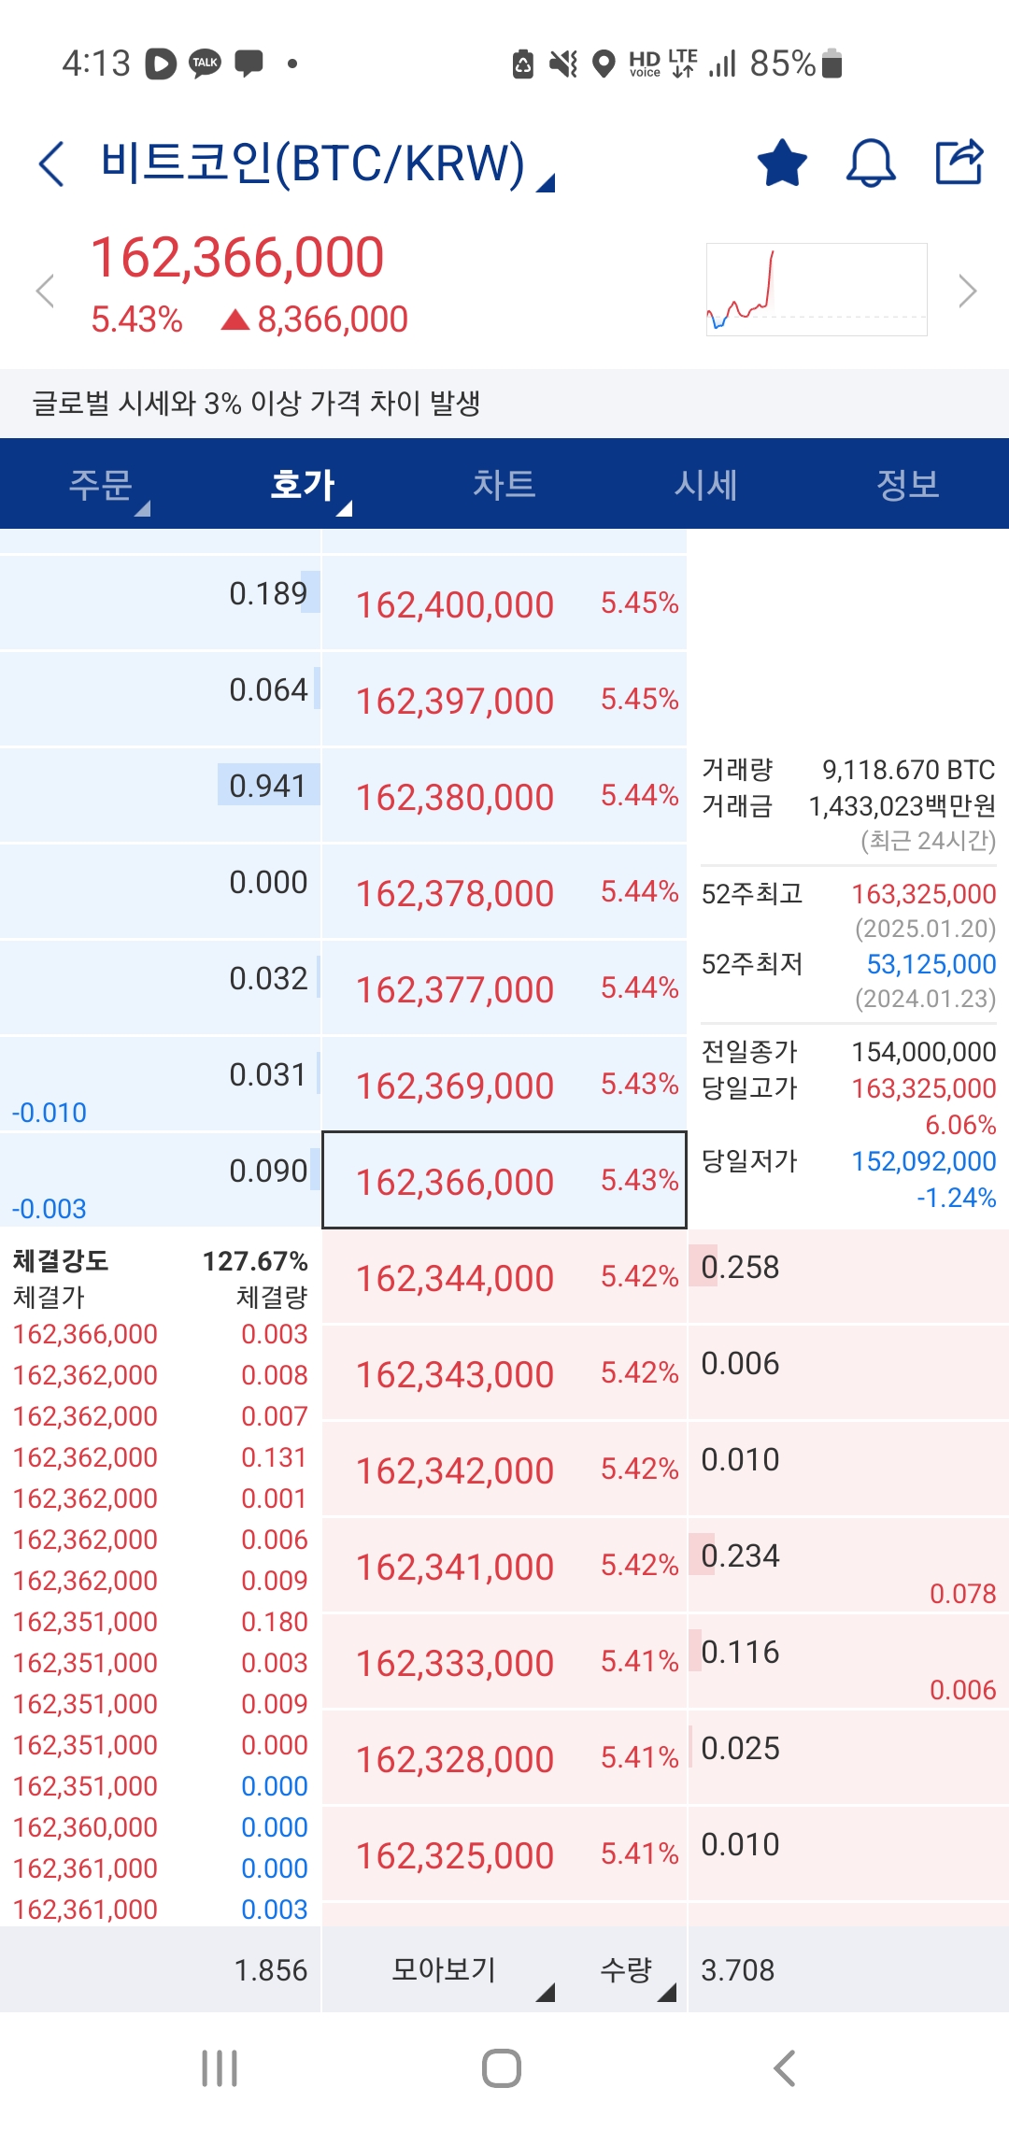Open the 시세 tab
The height and width of the screenshot is (2130, 1009).
point(706,485)
